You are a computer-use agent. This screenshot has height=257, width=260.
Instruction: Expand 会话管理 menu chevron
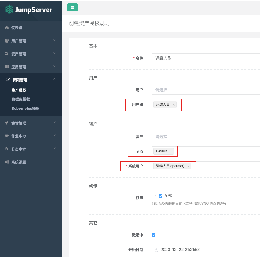(54, 122)
